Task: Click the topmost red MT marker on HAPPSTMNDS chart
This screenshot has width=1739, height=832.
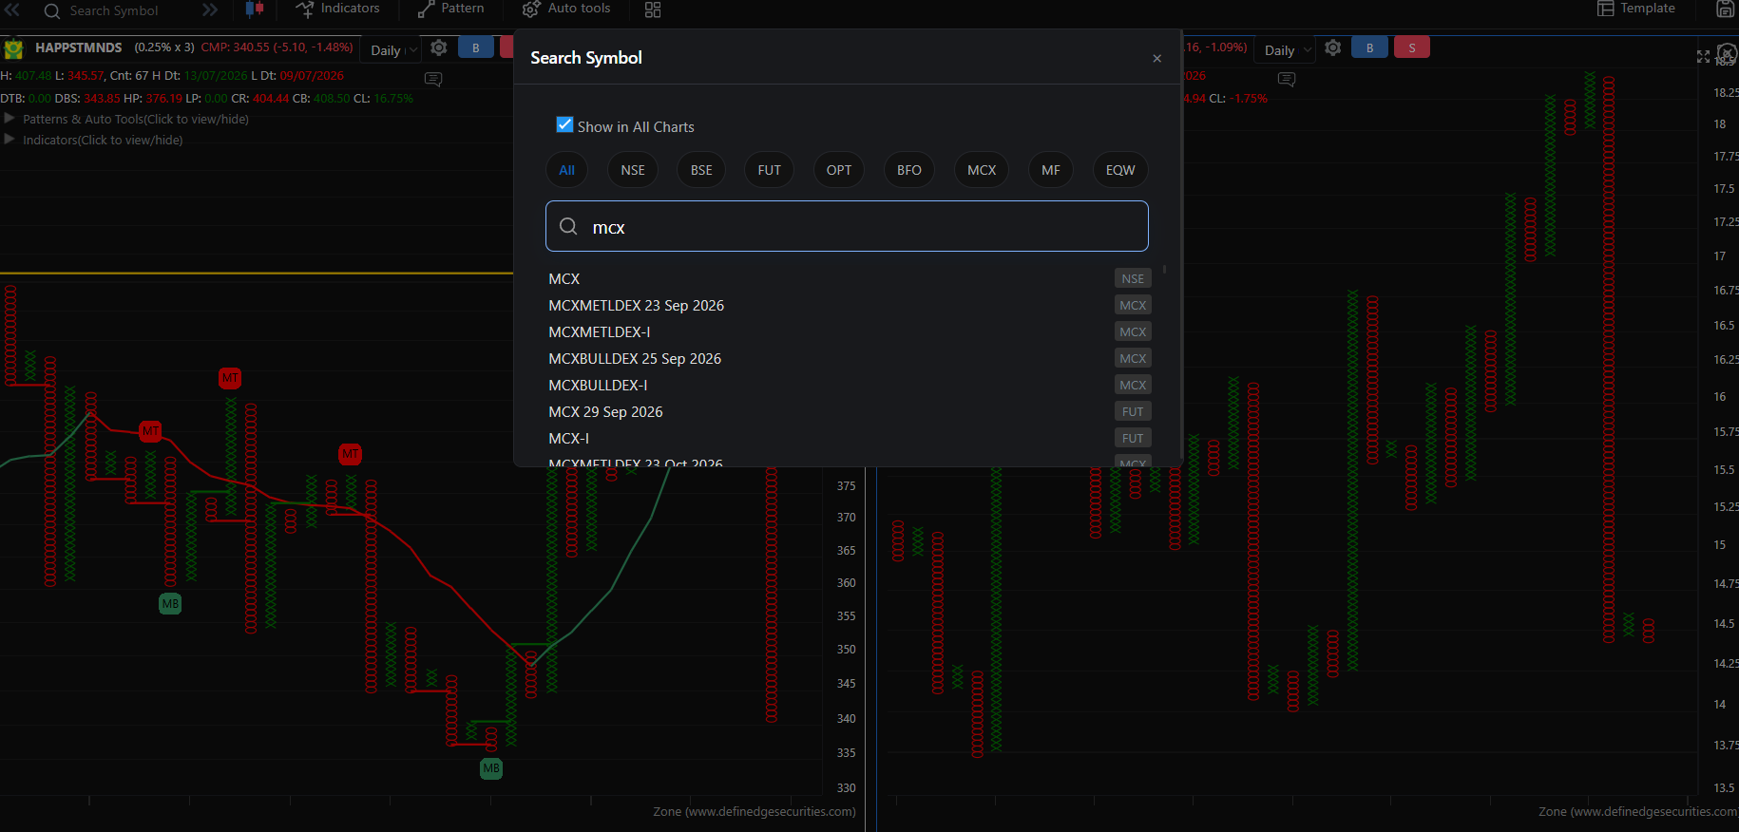Action: (230, 378)
